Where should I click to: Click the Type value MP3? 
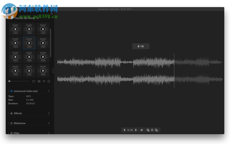point(28,96)
